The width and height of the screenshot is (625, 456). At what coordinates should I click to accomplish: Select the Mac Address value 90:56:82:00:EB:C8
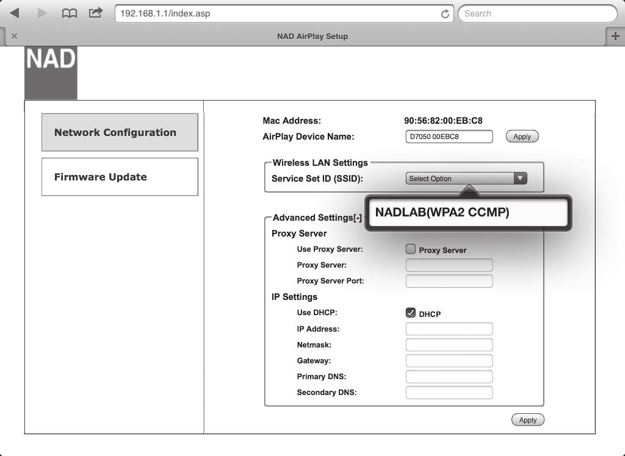tap(443, 121)
